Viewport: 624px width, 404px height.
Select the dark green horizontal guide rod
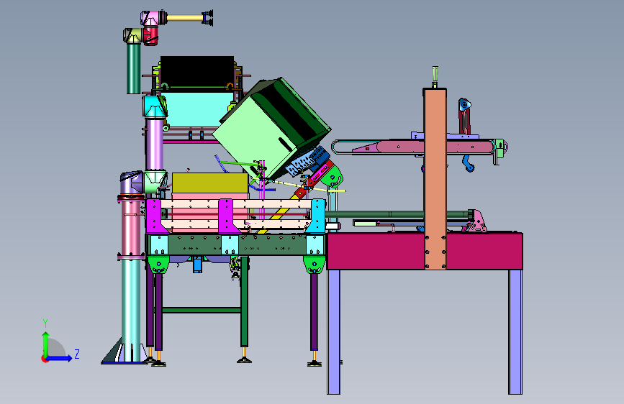pos(398,214)
